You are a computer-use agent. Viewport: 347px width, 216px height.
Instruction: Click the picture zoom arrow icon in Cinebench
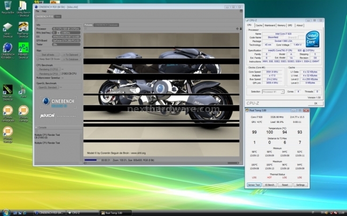point(241,29)
